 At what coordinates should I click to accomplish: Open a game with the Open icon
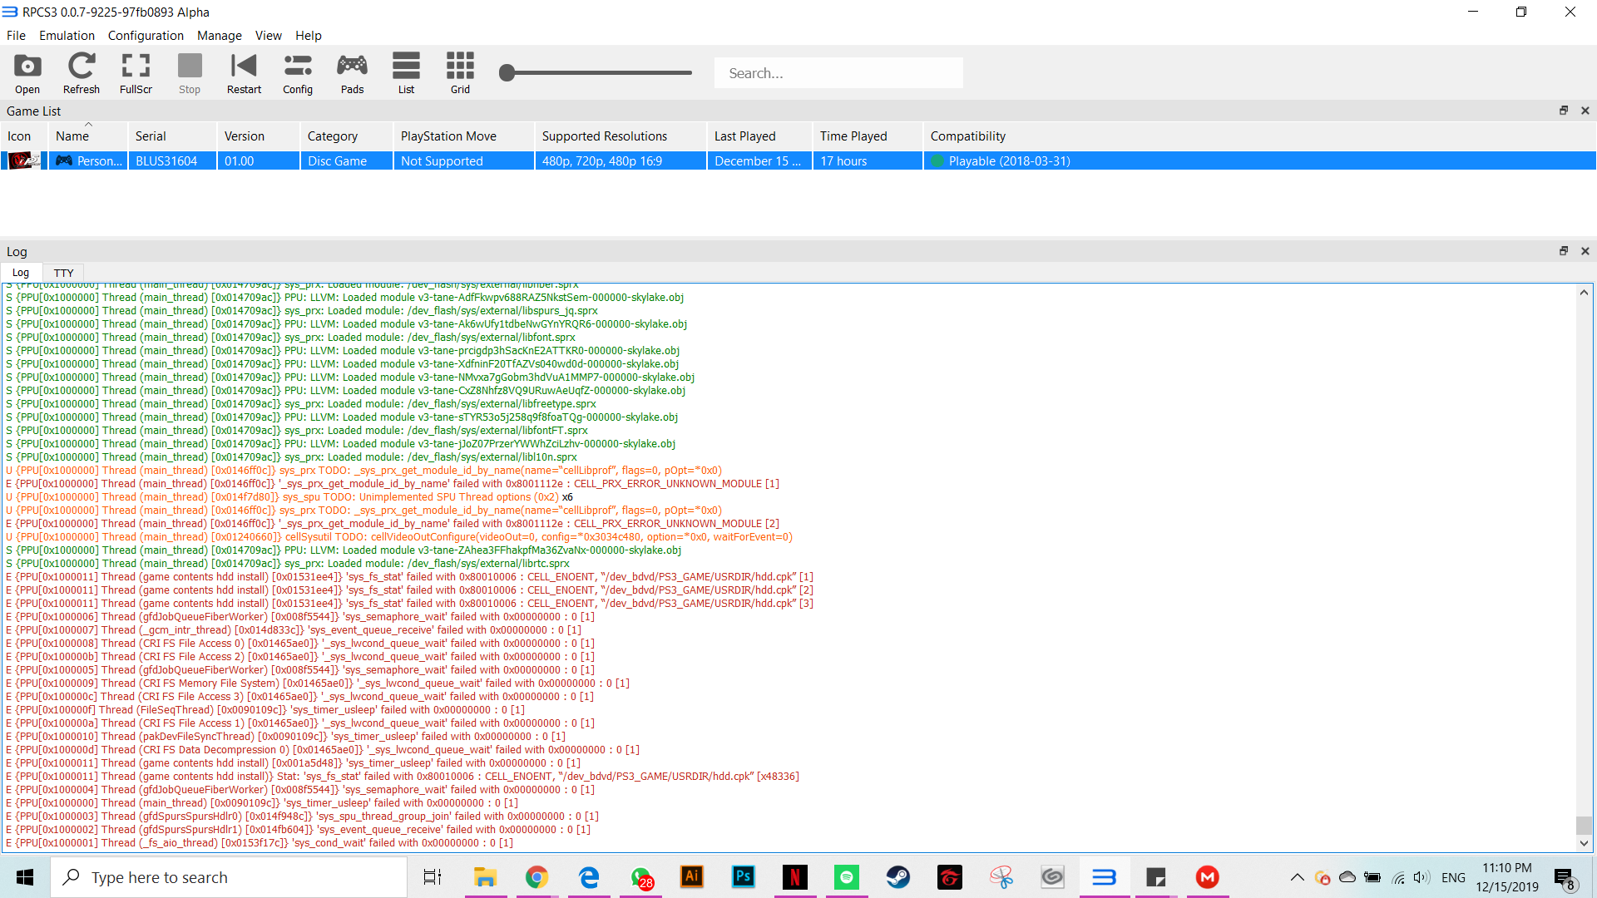tap(27, 73)
